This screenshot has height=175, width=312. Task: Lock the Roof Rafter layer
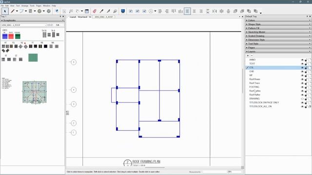[x=306, y=95]
